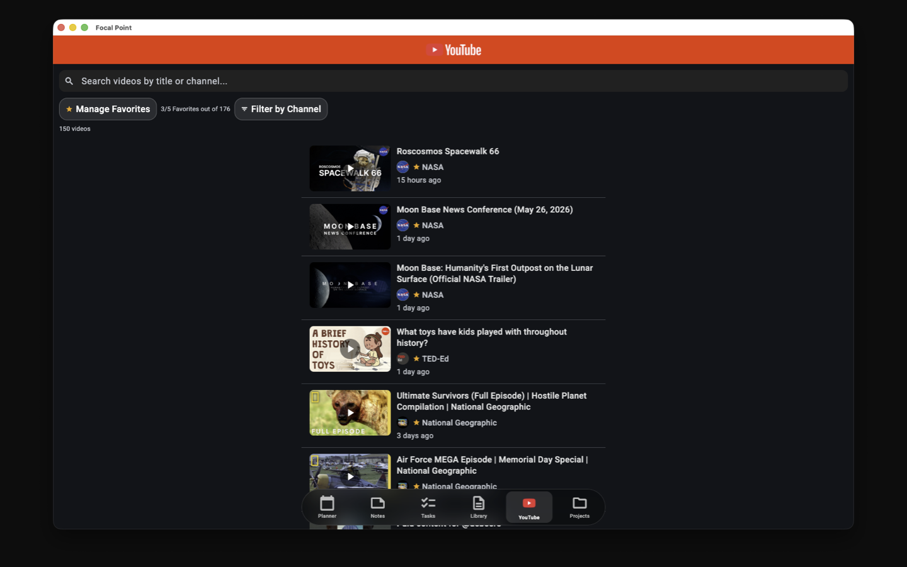Select the YouTube tab in the dock
907x567 pixels.
(x=529, y=507)
